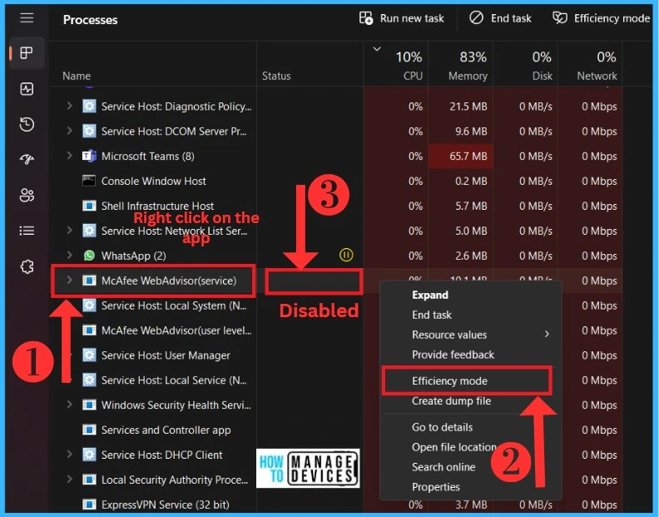
Task: Click the Run new task button
Action: pos(401,18)
